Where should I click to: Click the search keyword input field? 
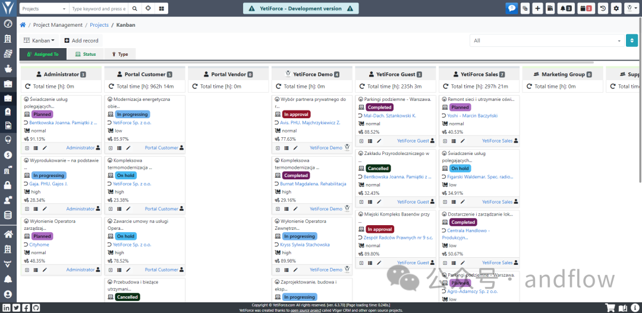[x=99, y=8]
